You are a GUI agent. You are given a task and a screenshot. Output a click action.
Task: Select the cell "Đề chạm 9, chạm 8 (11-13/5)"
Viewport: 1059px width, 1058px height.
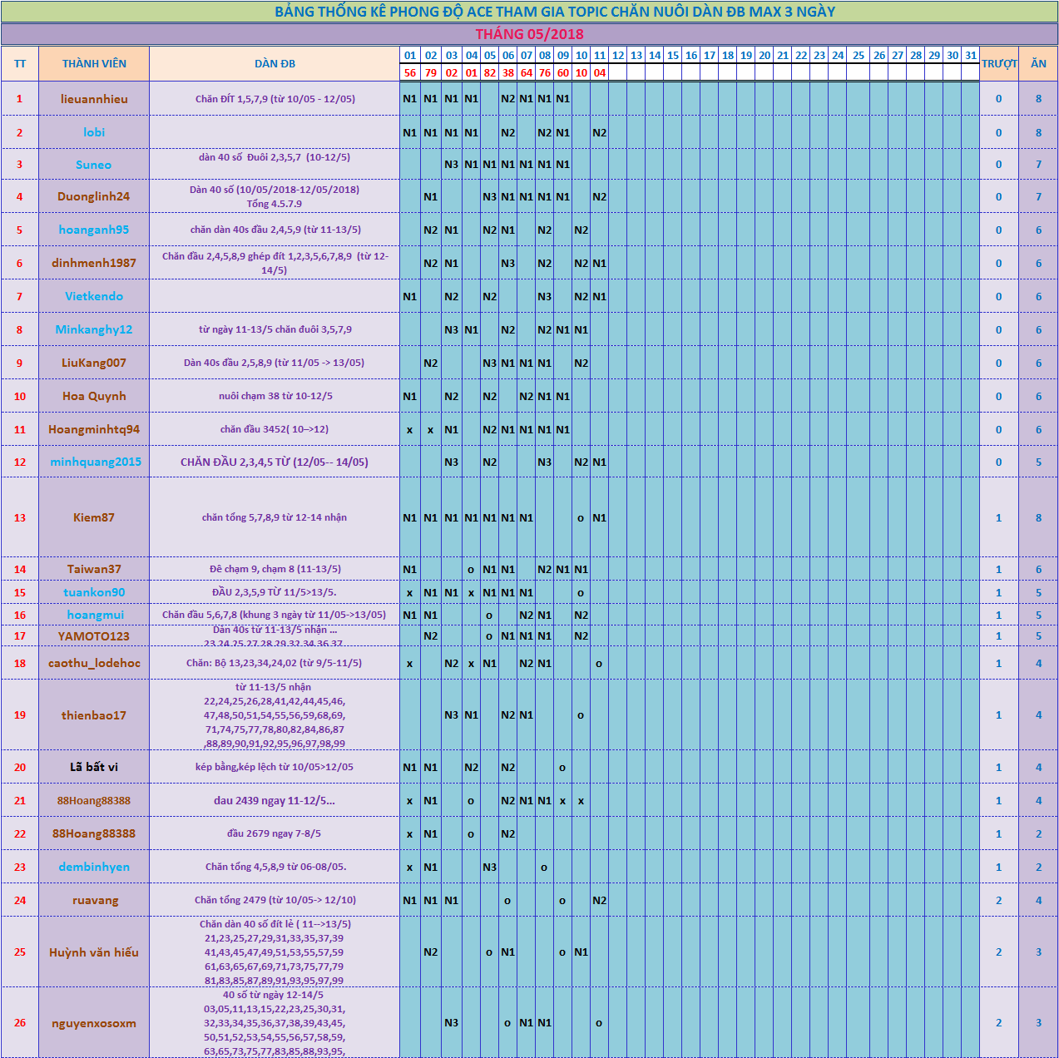pos(275,569)
